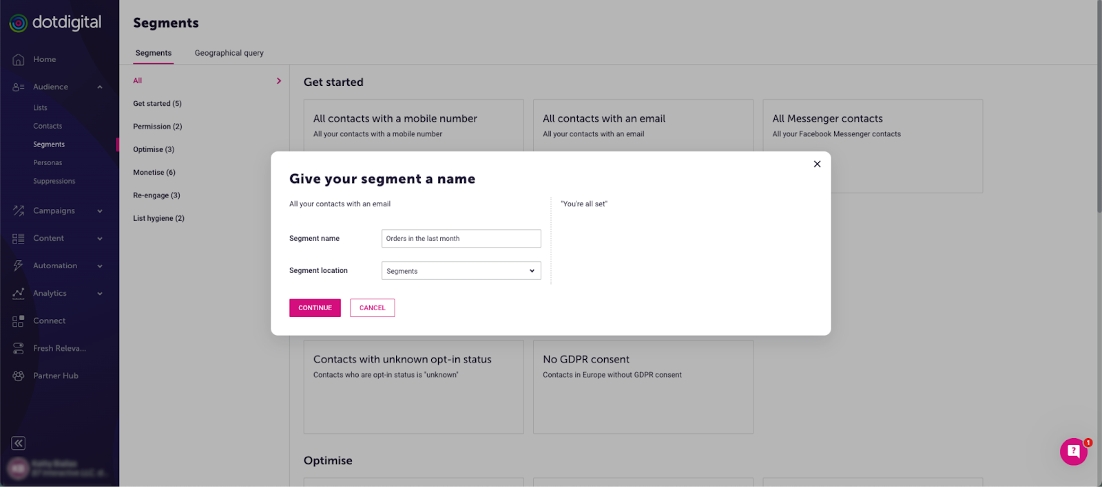The height and width of the screenshot is (487, 1102).
Task: Open the help chat bubble
Action: 1073,451
